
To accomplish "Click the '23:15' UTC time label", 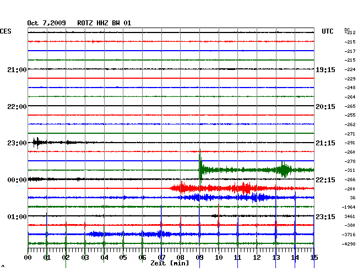I will coord(326,216).
